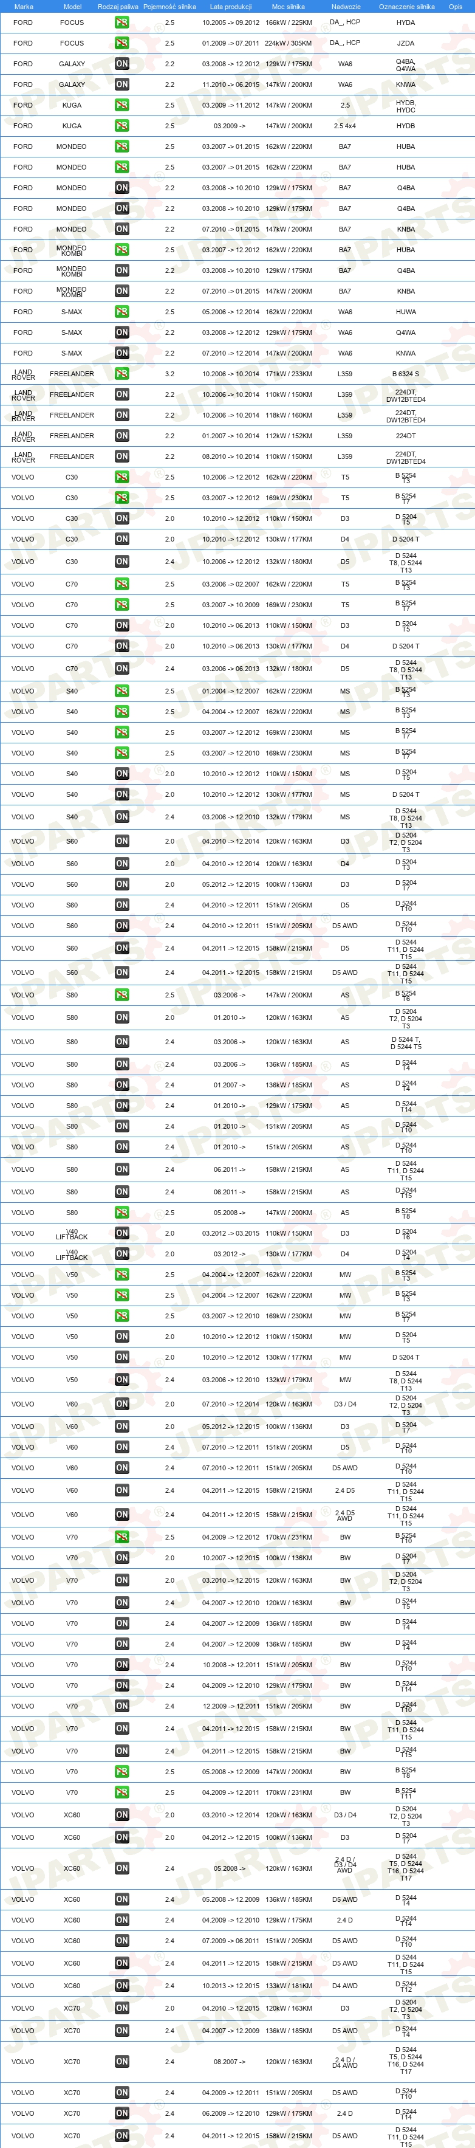Click the petrol icon for S40 01.2004 -> 12.2007
This screenshot has width=475, height=2148.
[121, 691]
